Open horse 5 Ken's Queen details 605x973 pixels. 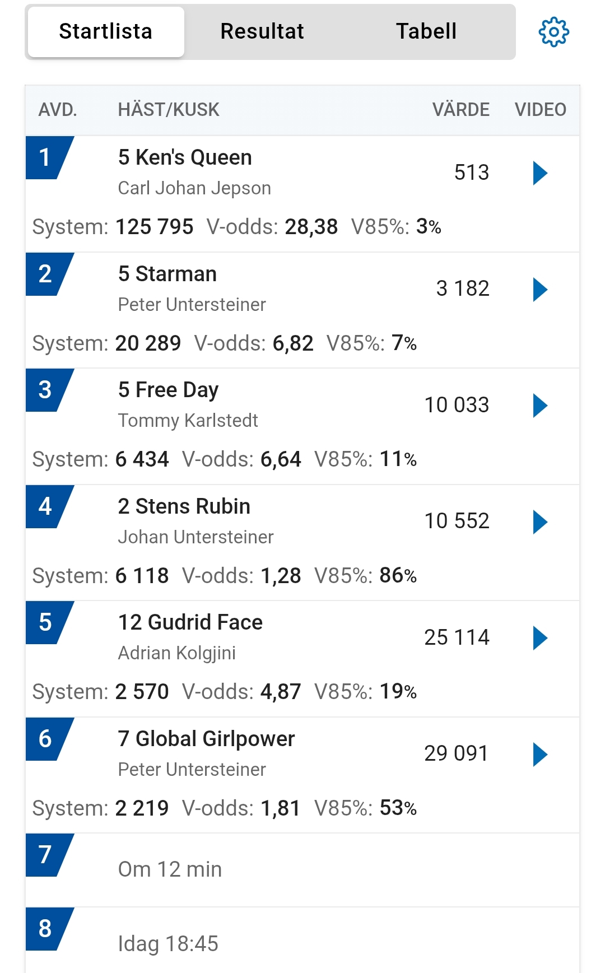[185, 158]
